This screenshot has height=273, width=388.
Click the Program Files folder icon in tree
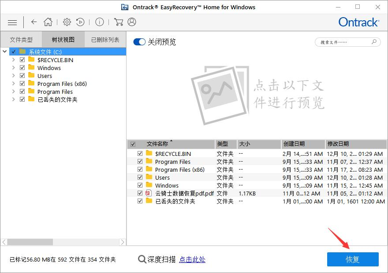31,91
